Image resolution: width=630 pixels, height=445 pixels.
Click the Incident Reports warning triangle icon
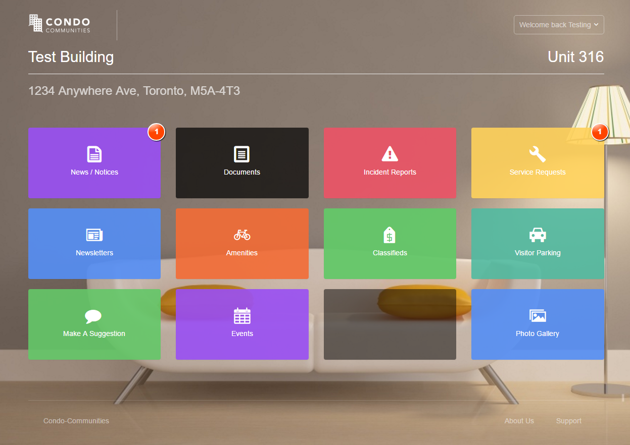390,155
